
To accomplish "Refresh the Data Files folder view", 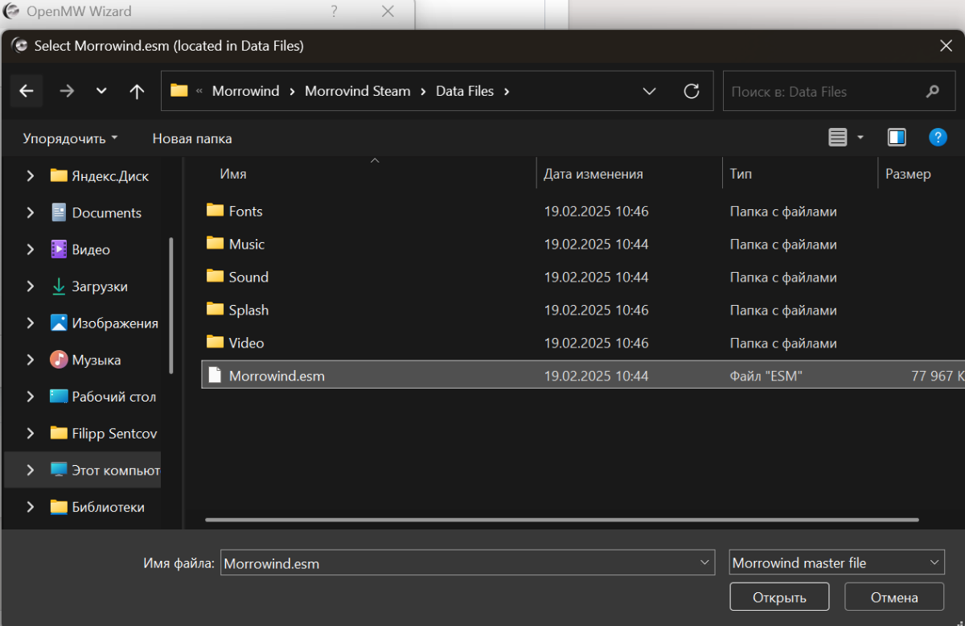I will click(692, 91).
